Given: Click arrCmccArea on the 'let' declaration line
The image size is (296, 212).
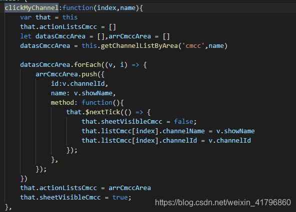Looking at the screenshot, I should 129,36.
